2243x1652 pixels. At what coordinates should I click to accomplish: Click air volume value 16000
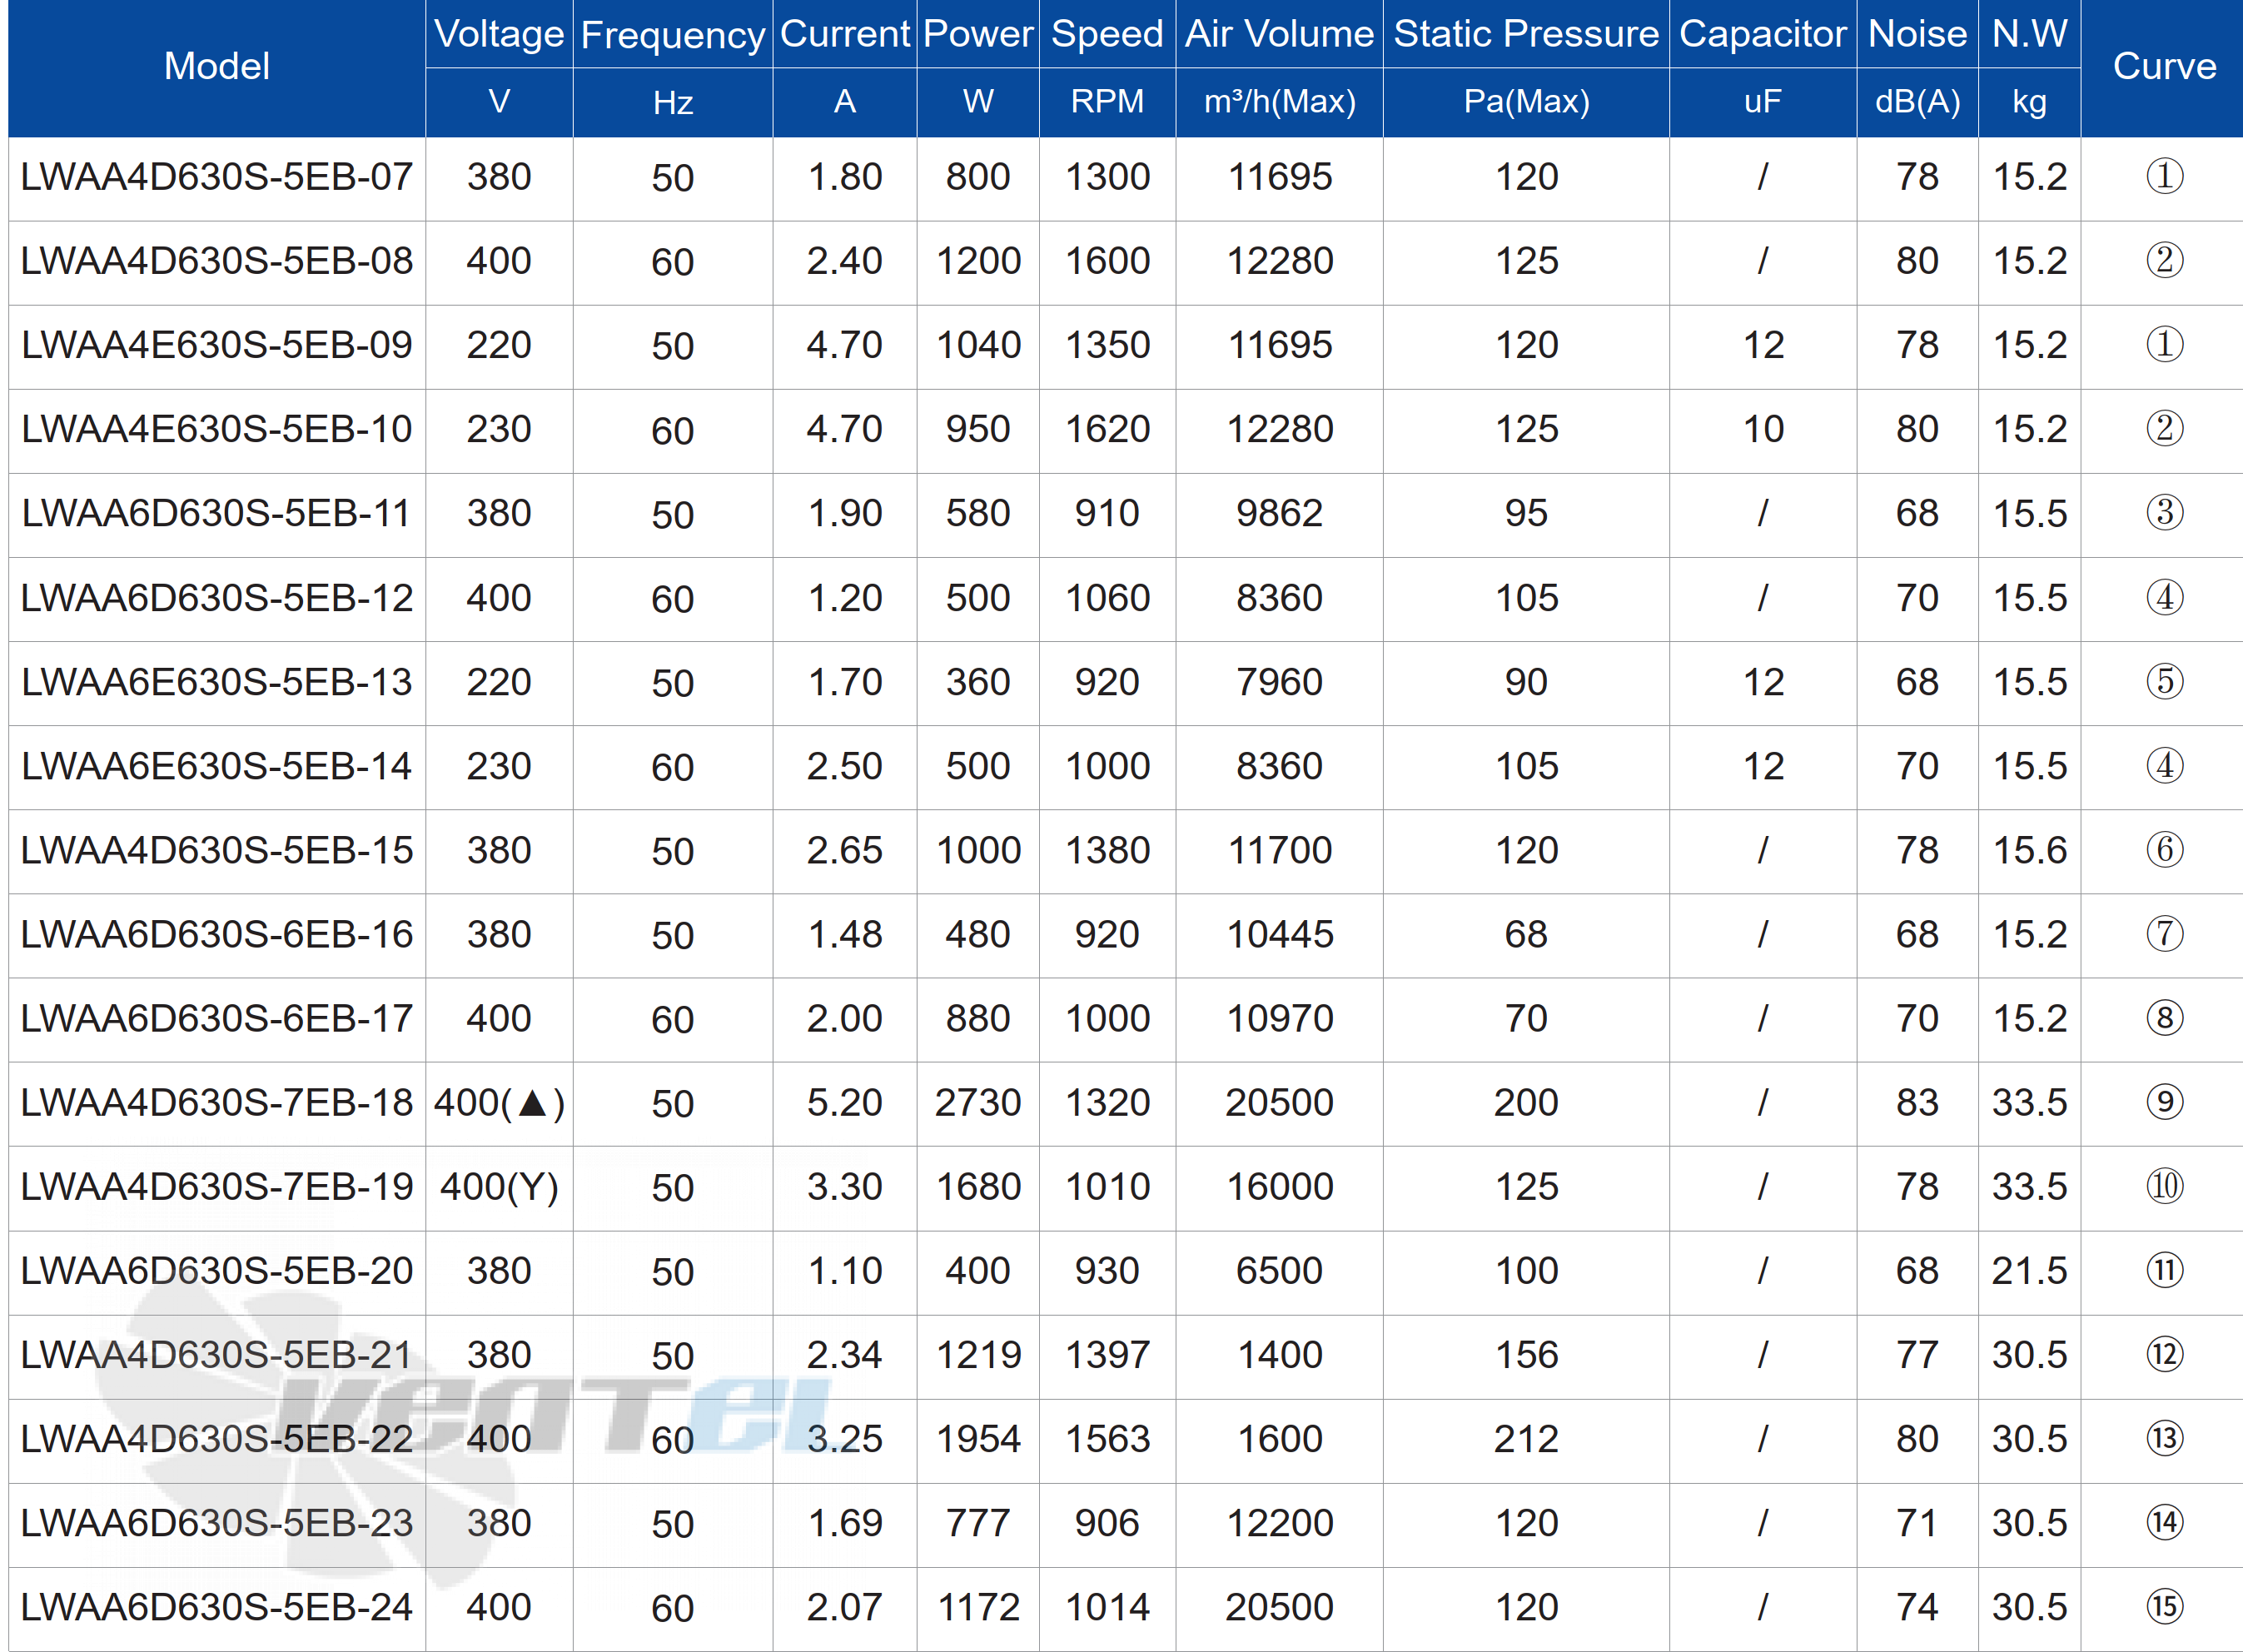point(1280,1186)
